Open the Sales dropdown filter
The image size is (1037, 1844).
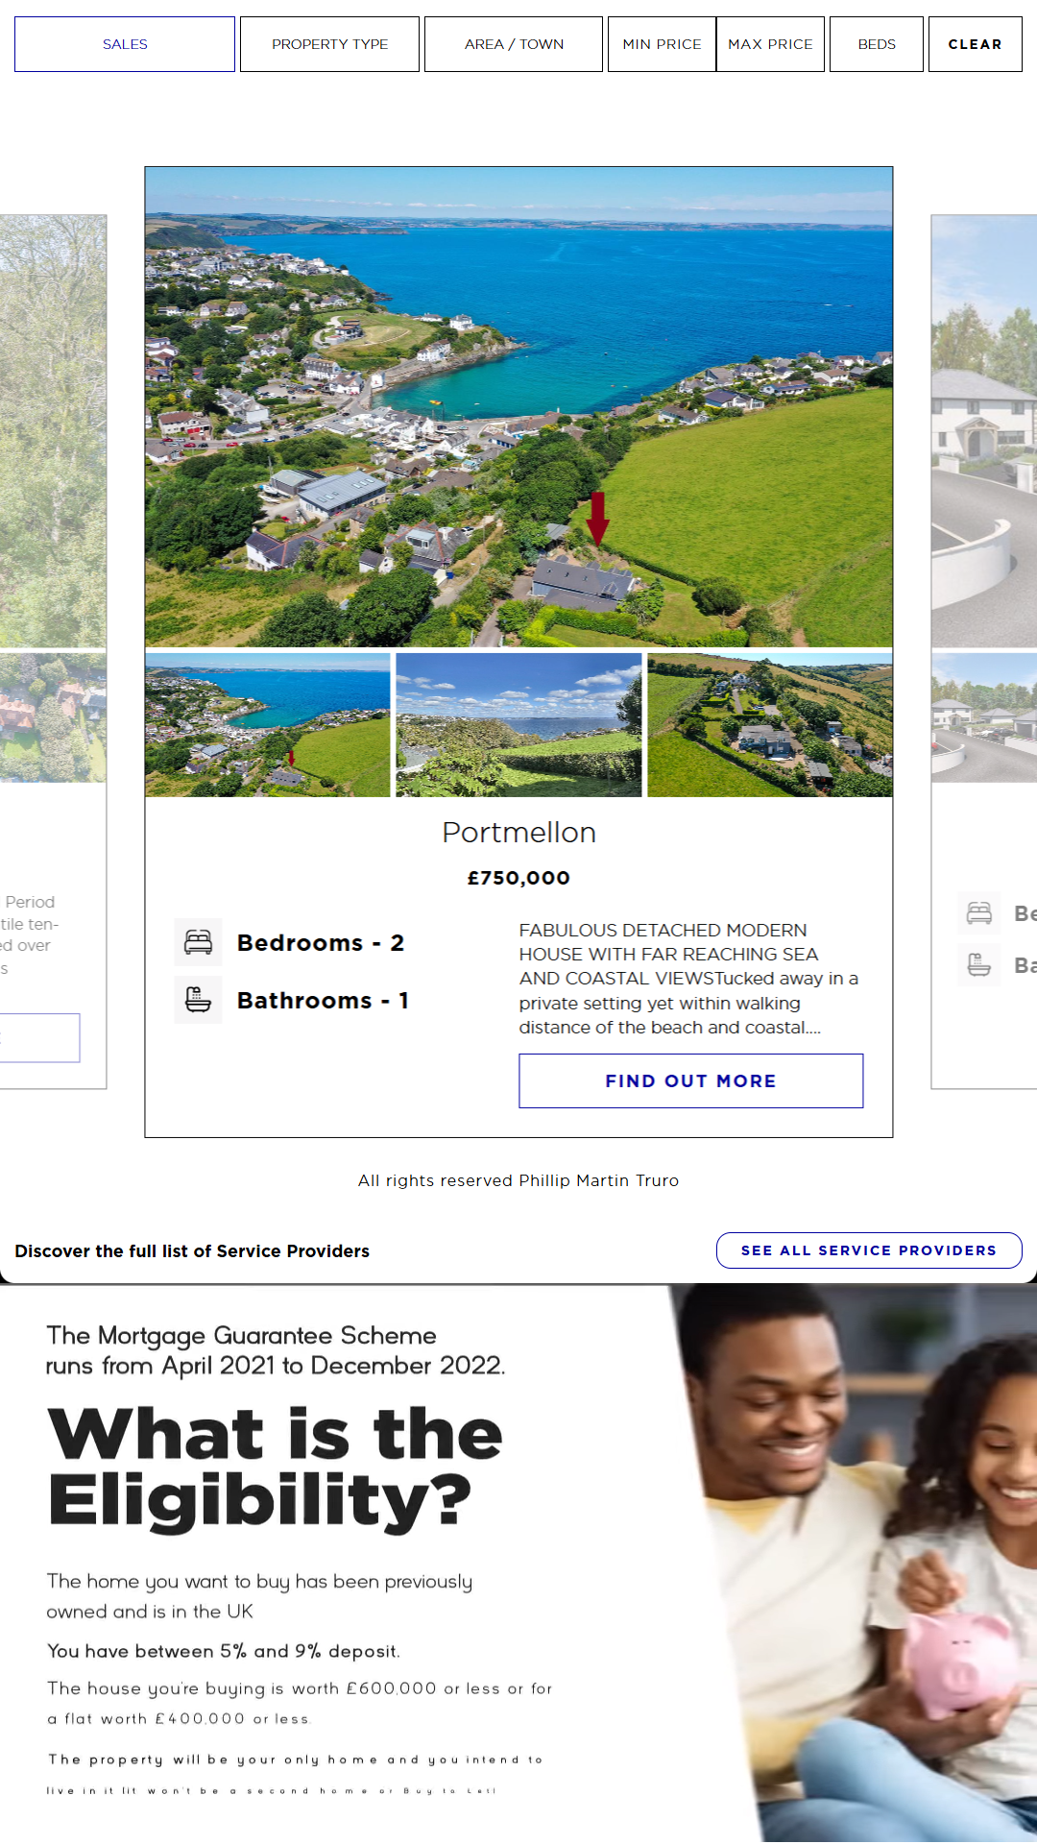click(125, 44)
